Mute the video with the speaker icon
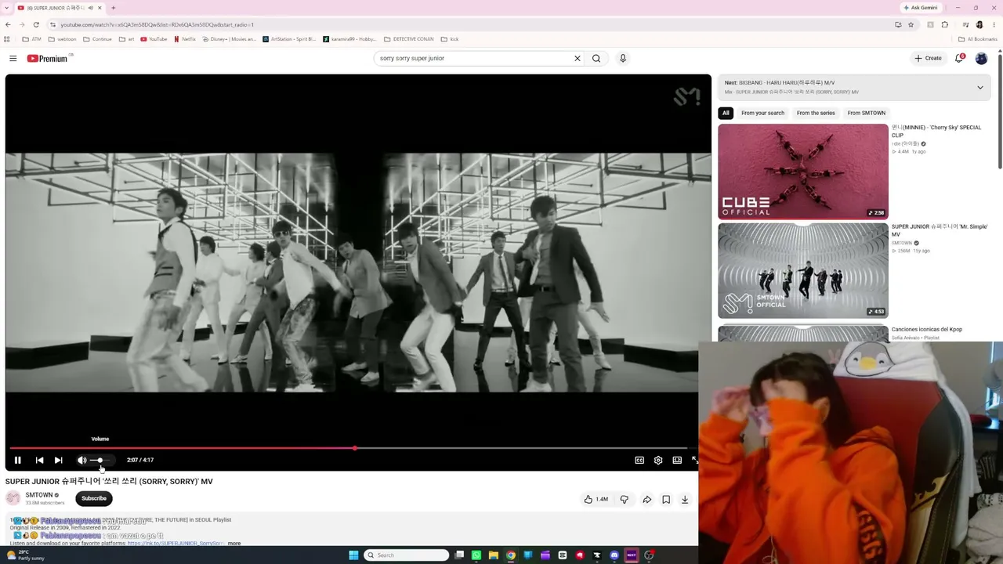 [81, 460]
